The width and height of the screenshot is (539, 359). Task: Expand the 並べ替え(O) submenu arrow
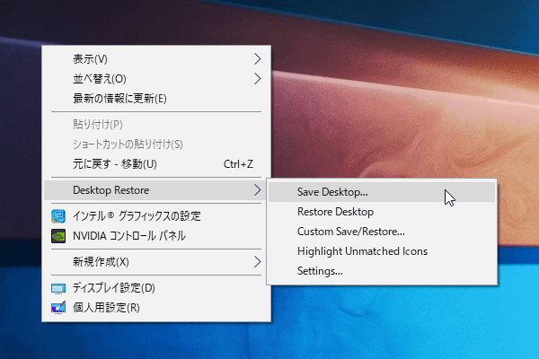tap(258, 79)
